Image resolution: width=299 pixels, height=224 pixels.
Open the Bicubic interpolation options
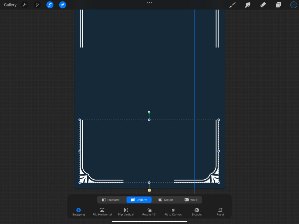(x=197, y=212)
